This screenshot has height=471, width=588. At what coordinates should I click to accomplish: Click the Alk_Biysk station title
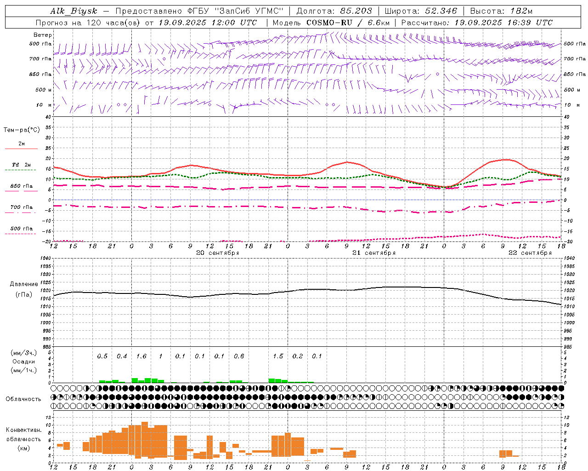[x=73, y=11]
